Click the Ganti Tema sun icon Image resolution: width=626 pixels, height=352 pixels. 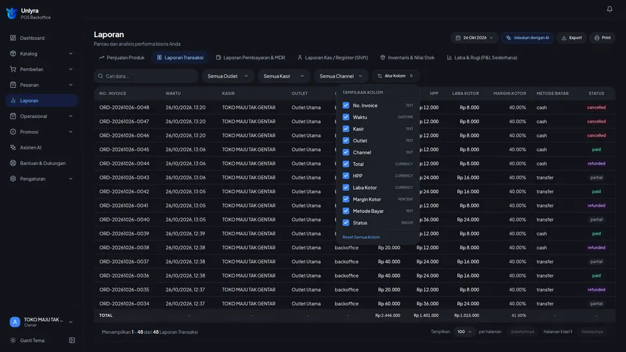(13, 340)
